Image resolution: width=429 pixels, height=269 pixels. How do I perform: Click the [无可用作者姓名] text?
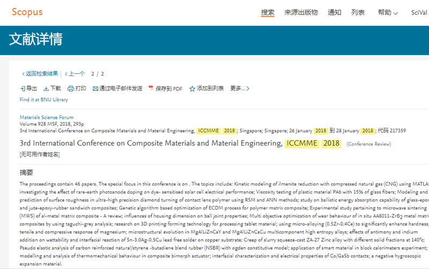pos(40,155)
